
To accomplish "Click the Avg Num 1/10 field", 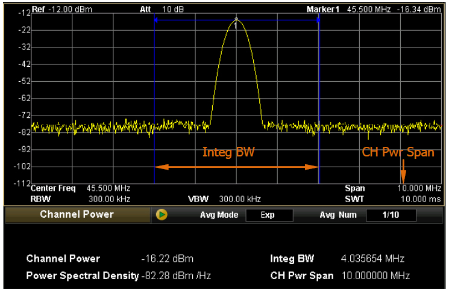I will pyautogui.click(x=391, y=215).
